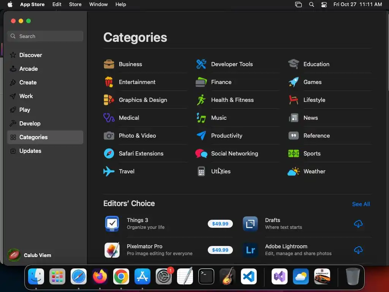The width and height of the screenshot is (389, 292).
Task: See All Editors' Choice apps
Action: coord(361,204)
